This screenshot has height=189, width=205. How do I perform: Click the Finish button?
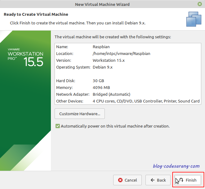pos(188,180)
